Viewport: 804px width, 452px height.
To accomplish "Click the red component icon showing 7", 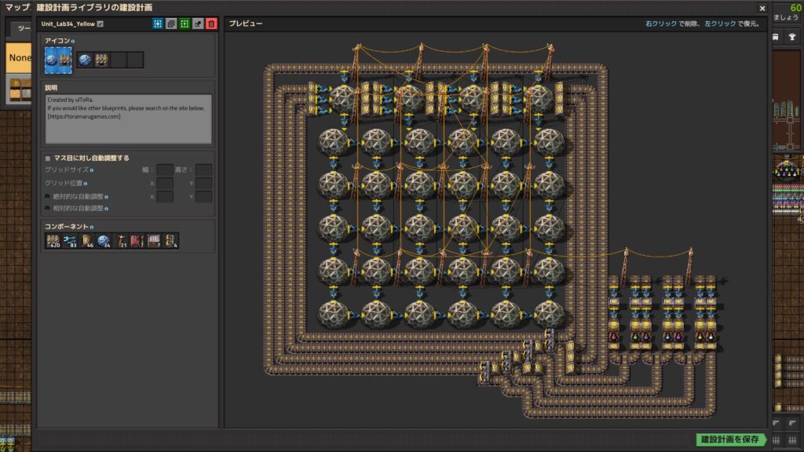I will point(137,241).
